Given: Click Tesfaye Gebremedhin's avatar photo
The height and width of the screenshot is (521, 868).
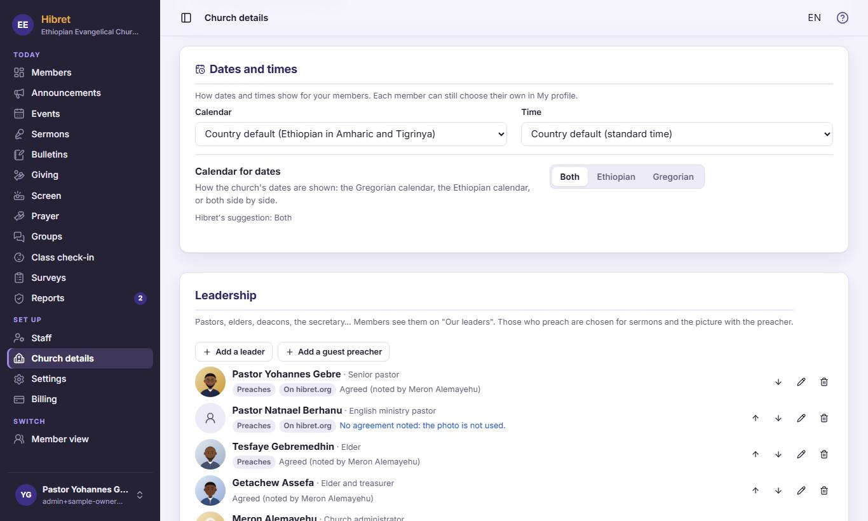Looking at the screenshot, I should pyautogui.click(x=210, y=454).
